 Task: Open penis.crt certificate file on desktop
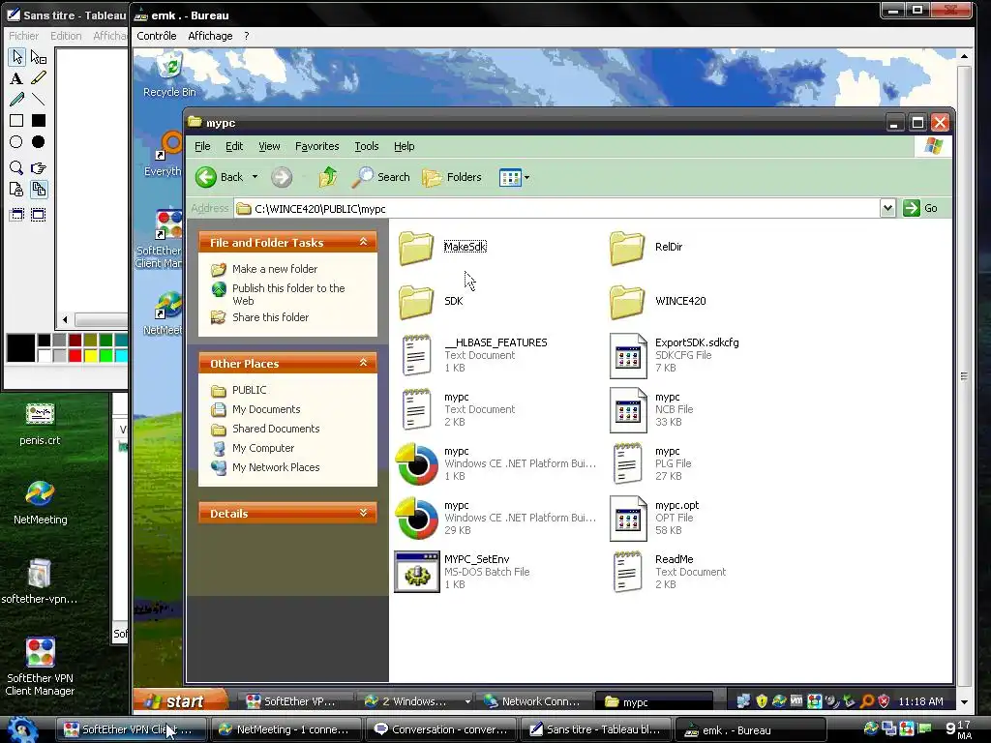point(40,424)
